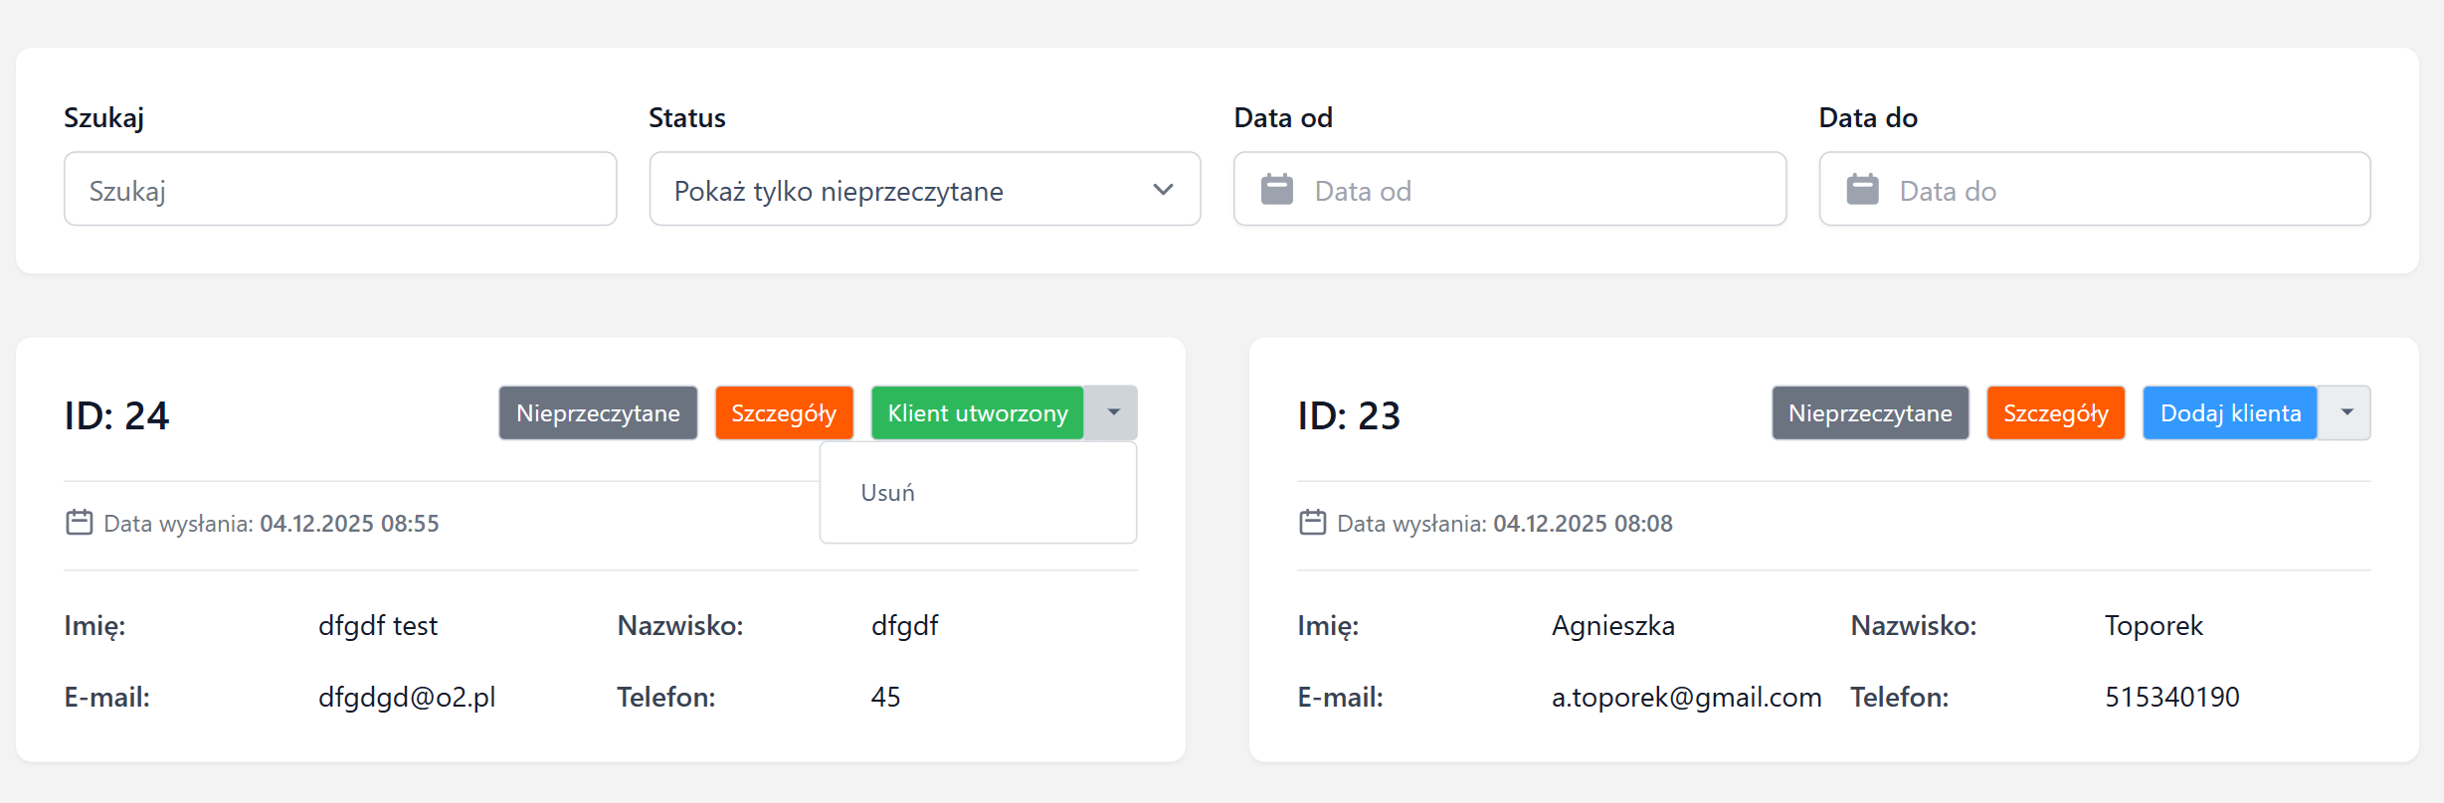Open the Status filter dropdown
This screenshot has height=803, width=2444.
point(924,190)
